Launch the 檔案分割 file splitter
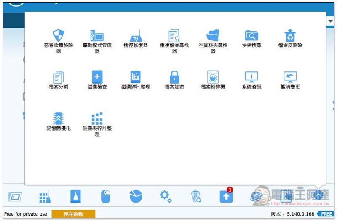 pyautogui.click(x=58, y=78)
